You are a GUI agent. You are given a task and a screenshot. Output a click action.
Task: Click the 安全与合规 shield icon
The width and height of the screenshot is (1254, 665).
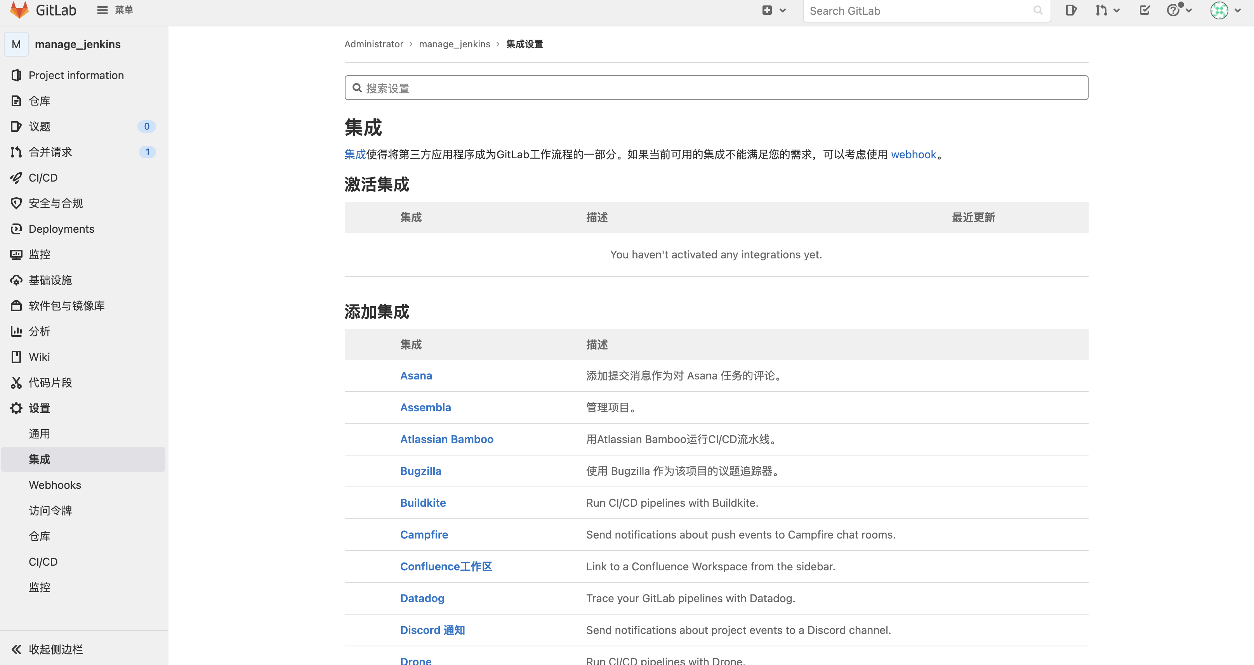[x=16, y=203]
